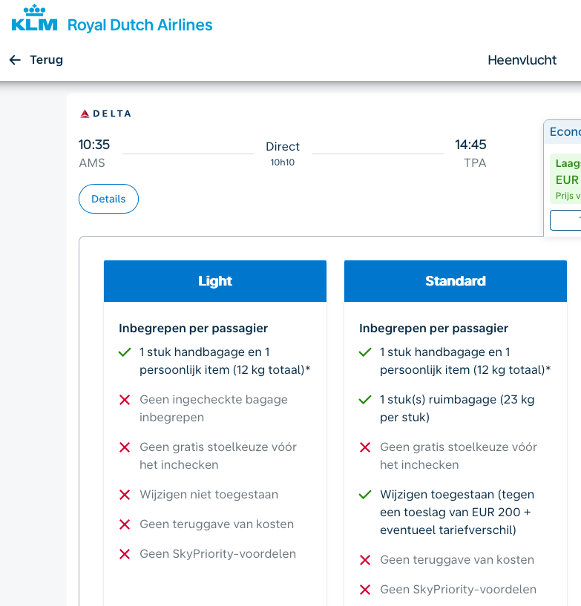Open the Economy cabin tab
The height and width of the screenshot is (606, 581).
tap(565, 132)
